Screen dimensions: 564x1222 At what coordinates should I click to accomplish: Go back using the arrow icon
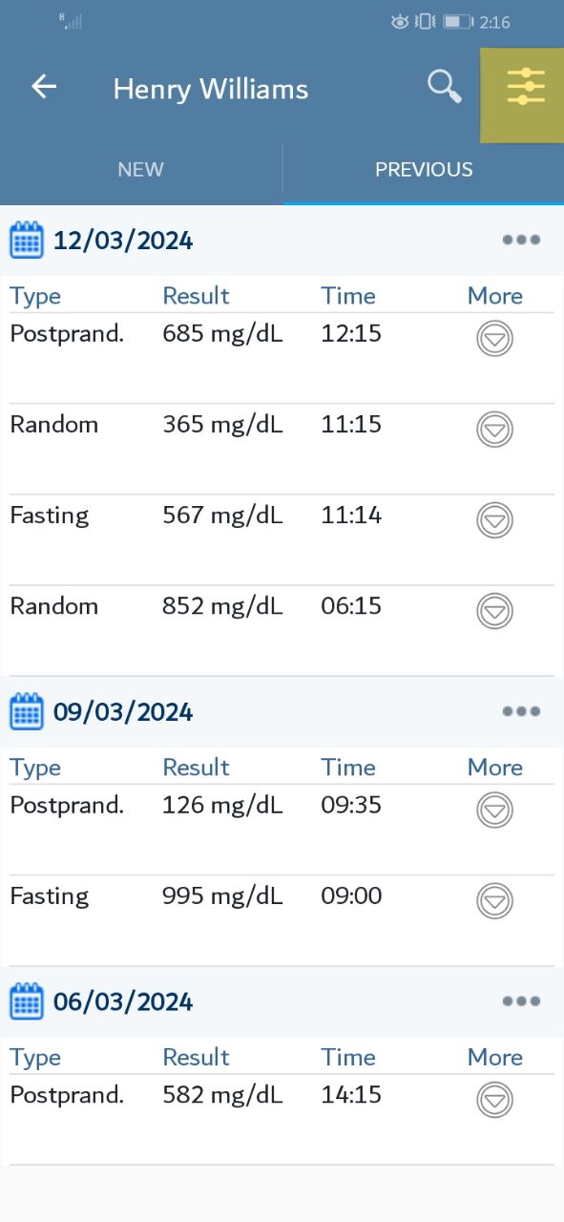[44, 87]
